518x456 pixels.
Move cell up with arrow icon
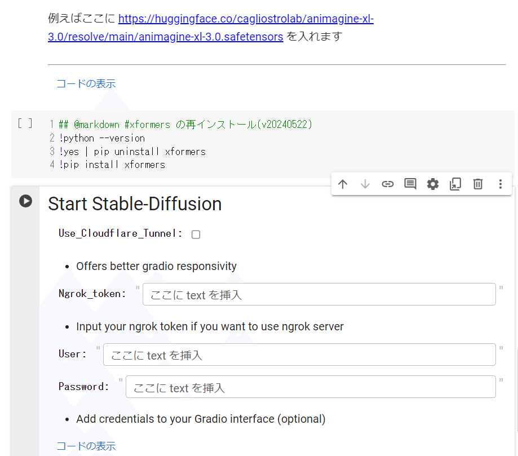coord(343,184)
